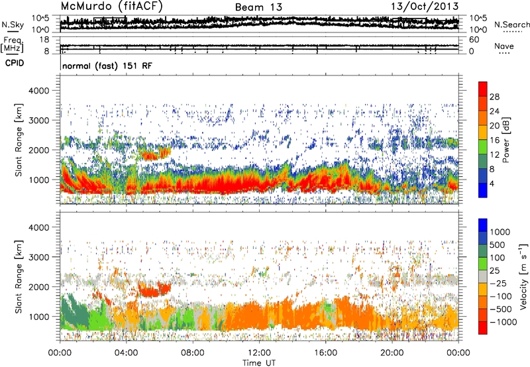Click 'Slant Range [km]' label of velocity panel
Screen dimensions: 530x367
point(19,276)
